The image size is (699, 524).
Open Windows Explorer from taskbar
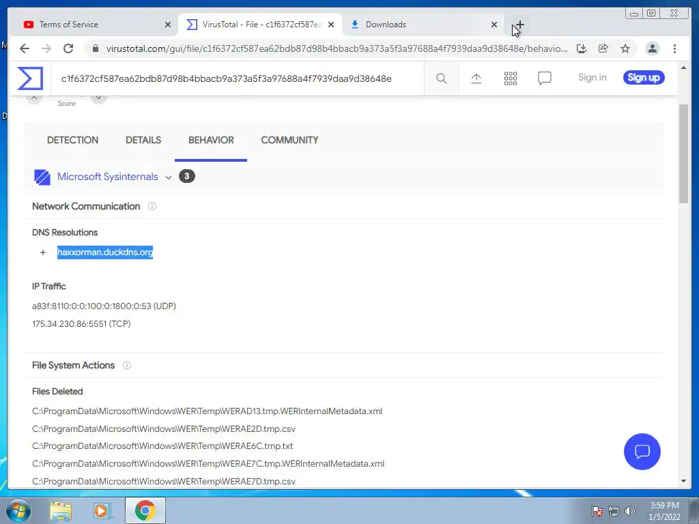click(60, 511)
